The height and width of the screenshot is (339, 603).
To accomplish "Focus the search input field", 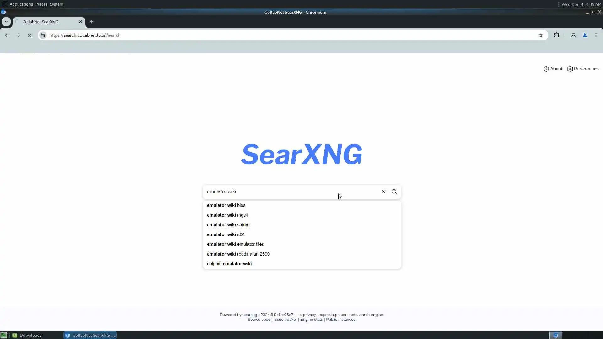I will (292, 192).
